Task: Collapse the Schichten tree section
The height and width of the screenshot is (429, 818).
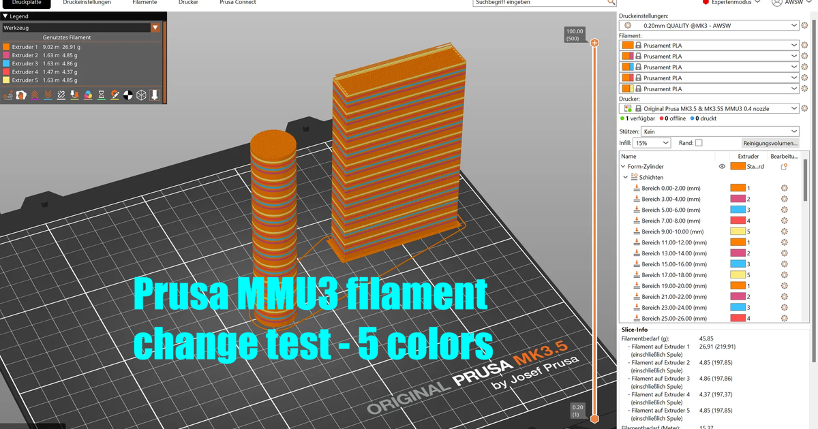Action: 626,177
